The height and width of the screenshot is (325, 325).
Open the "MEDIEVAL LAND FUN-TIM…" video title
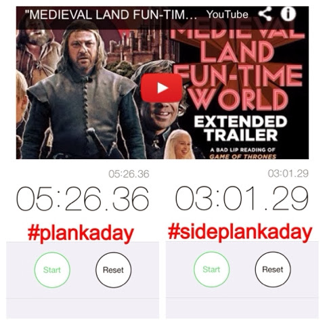click(x=110, y=15)
